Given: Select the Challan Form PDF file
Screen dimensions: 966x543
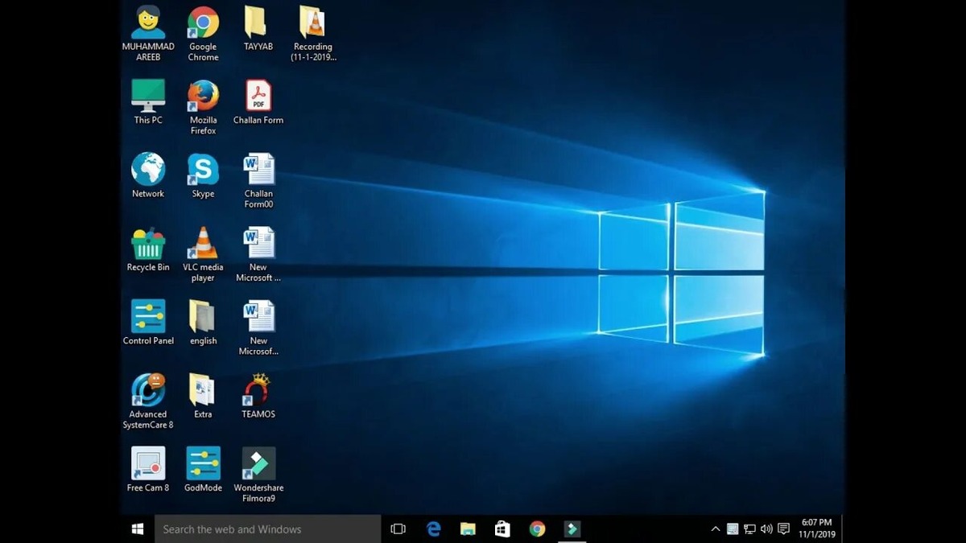Looking at the screenshot, I should click(x=258, y=101).
